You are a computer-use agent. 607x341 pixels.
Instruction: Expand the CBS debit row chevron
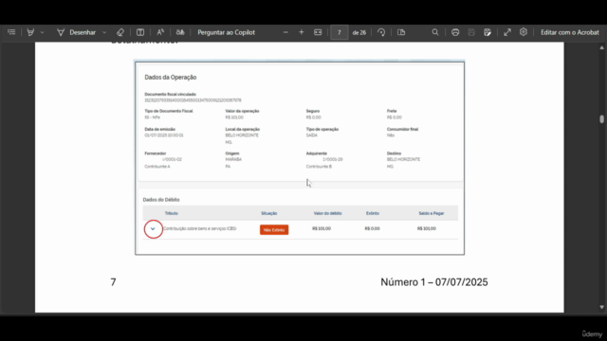[x=153, y=229]
